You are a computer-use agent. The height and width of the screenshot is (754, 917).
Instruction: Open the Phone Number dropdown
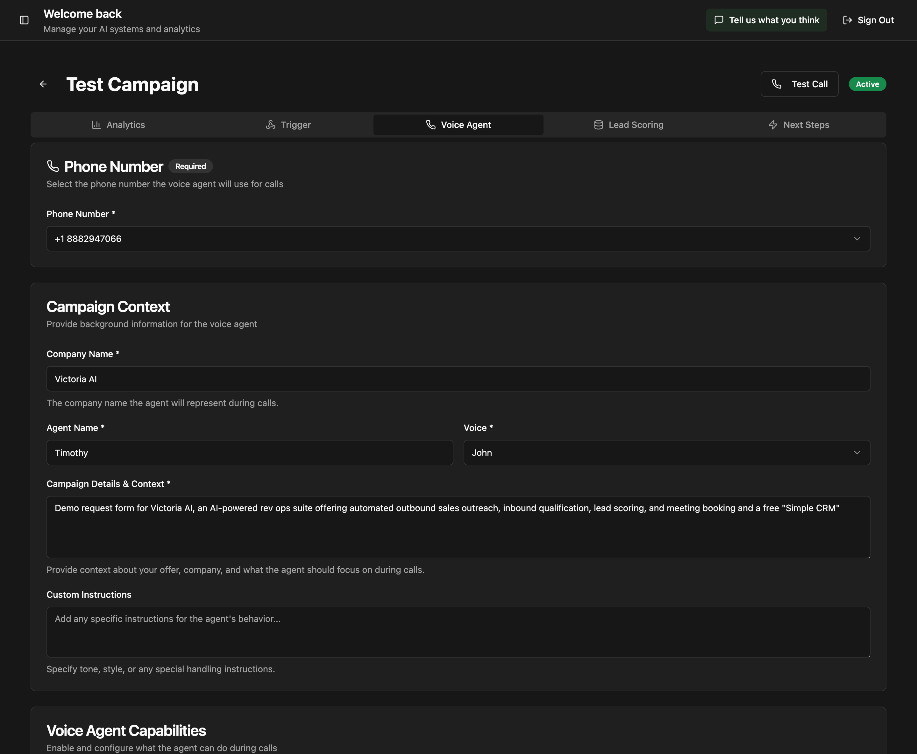[458, 239]
